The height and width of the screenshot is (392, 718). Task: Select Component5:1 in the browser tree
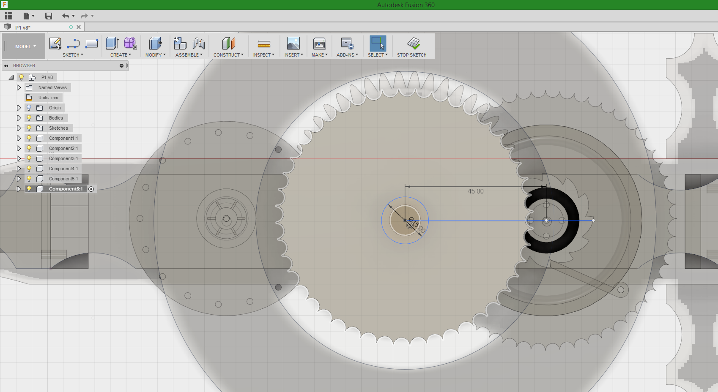pos(63,179)
